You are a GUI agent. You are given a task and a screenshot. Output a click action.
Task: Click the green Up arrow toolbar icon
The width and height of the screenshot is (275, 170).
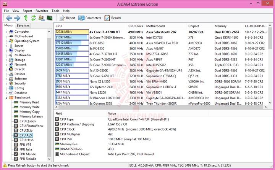click(26, 18)
